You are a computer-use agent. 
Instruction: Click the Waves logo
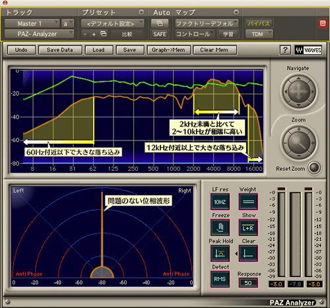pyautogui.click(x=308, y=50)
